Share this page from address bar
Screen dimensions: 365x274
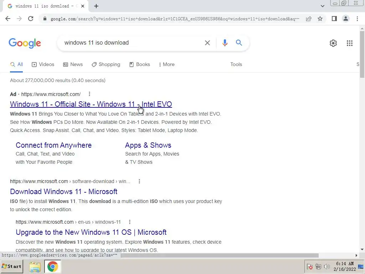(x=309, y=19)
